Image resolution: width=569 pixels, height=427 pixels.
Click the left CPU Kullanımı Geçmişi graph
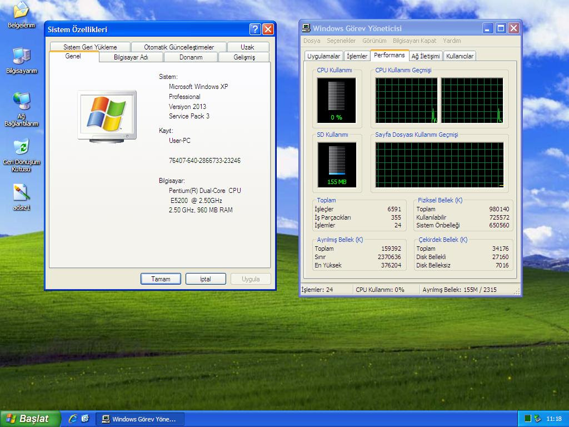(406, 101)
